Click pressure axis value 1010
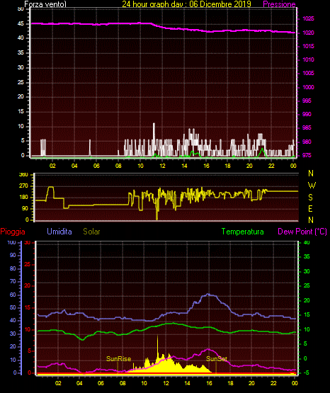 [x=308, y=60]
